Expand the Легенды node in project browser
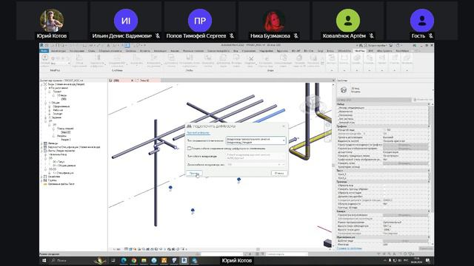Viewport: 474px width, 266px height. [x=41, y=143]
